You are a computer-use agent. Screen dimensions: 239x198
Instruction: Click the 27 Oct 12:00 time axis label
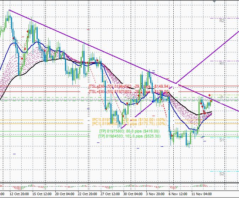click(110, 194)
